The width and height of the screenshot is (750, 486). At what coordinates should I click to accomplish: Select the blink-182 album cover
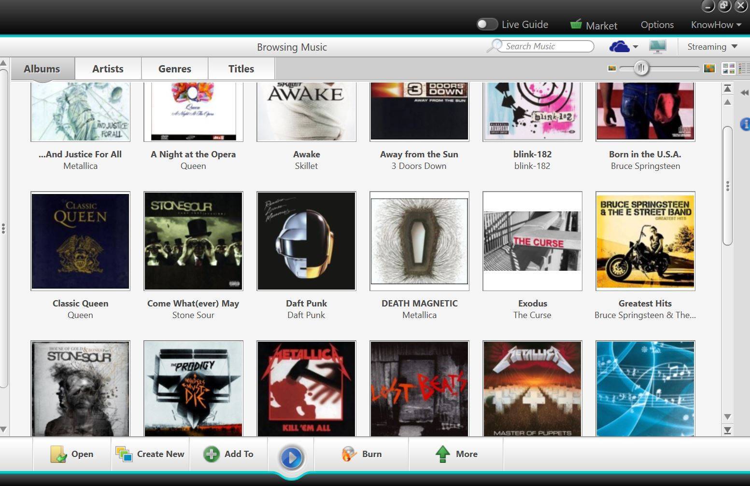(532, 111)
